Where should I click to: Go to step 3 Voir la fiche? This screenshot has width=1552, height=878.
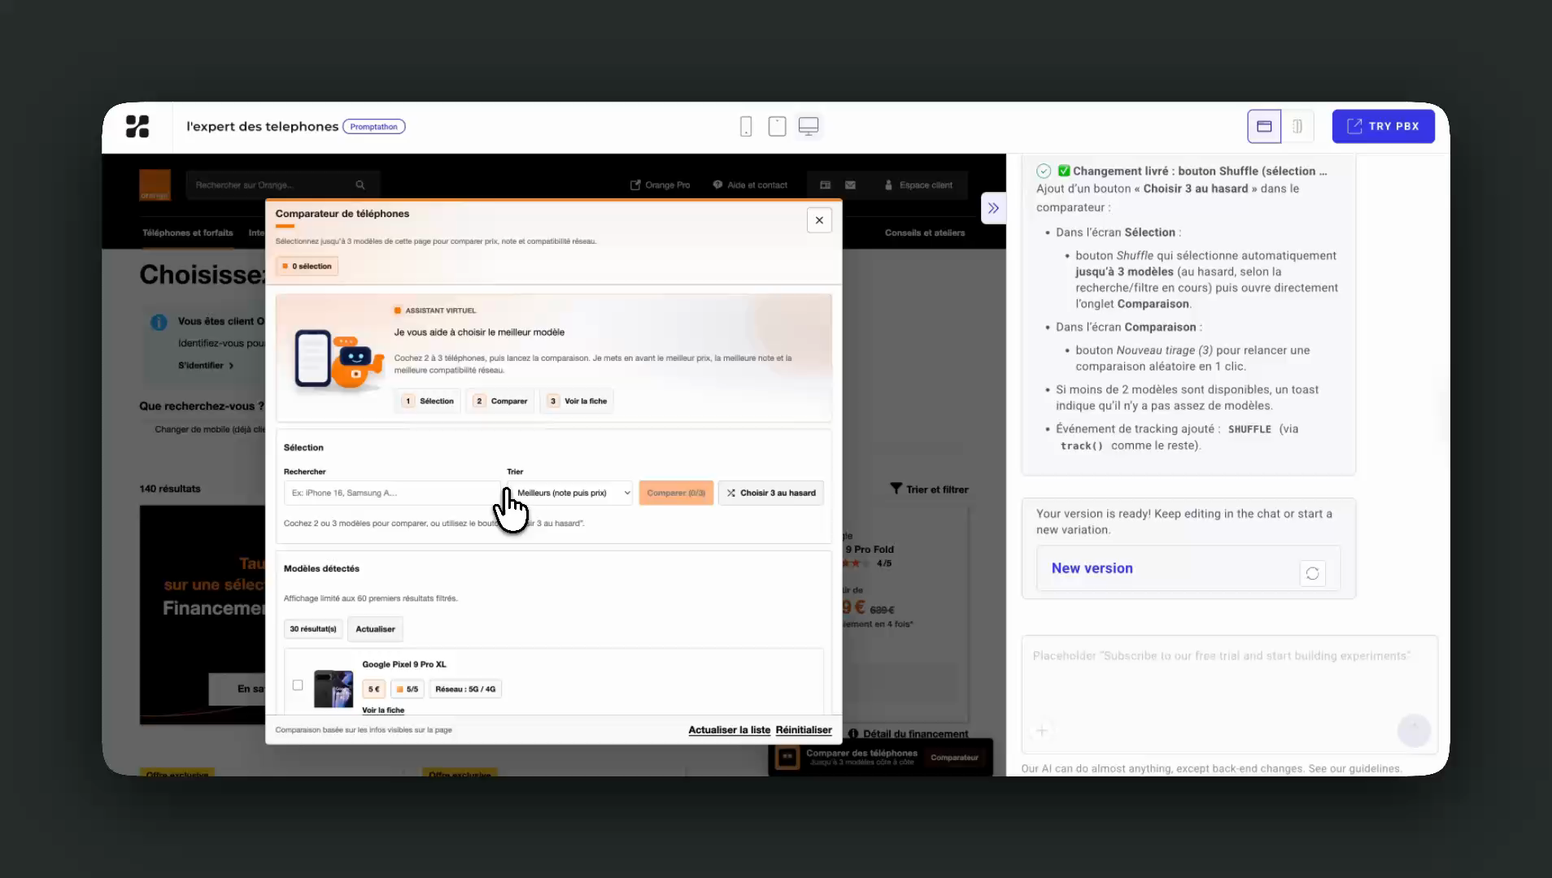pyautogui.click(x=578, y=401)
